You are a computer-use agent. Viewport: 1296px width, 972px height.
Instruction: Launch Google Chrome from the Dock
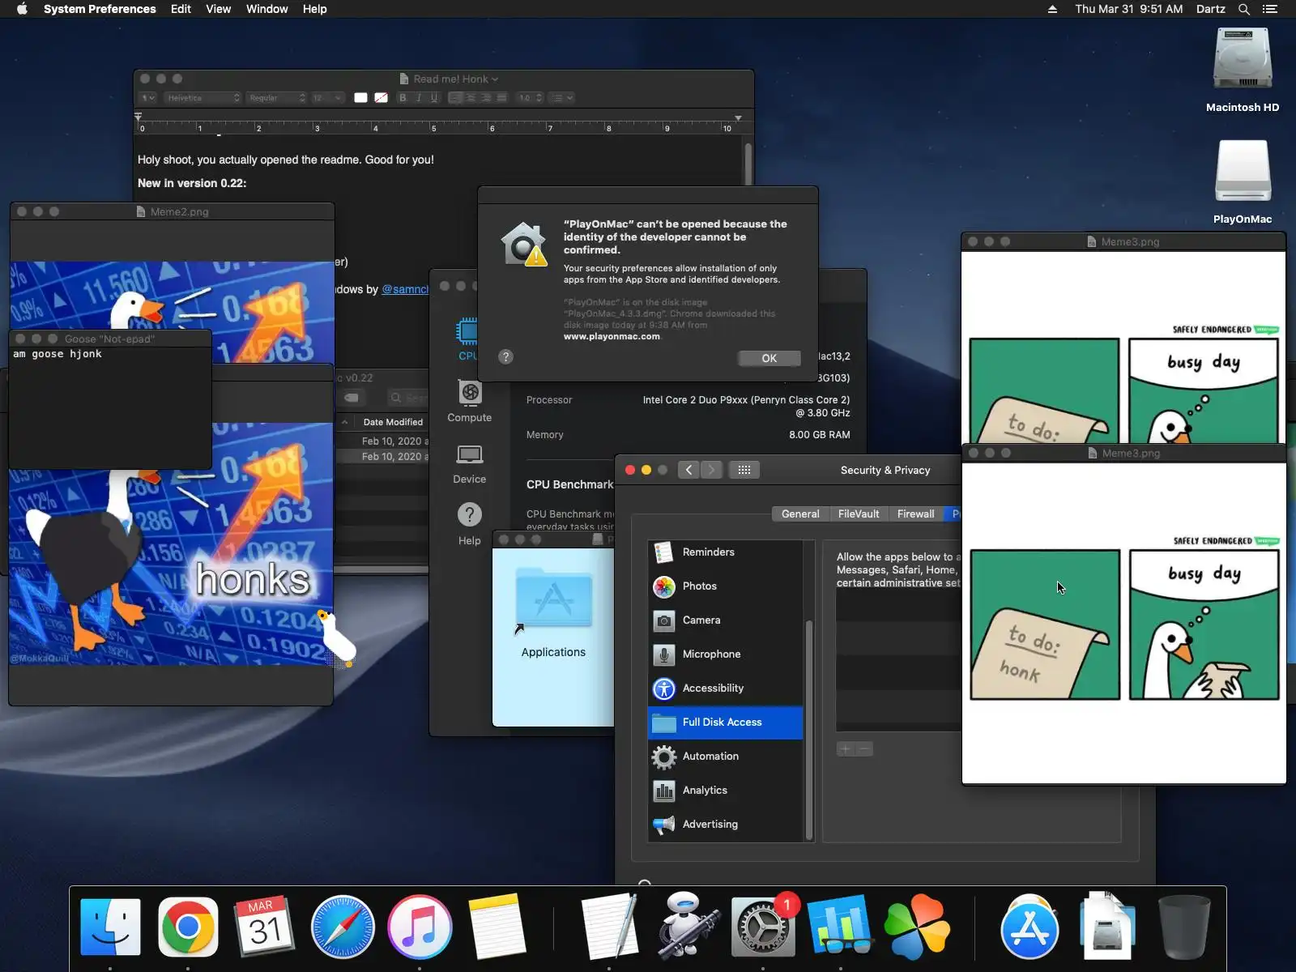click(x=188, y=927)
